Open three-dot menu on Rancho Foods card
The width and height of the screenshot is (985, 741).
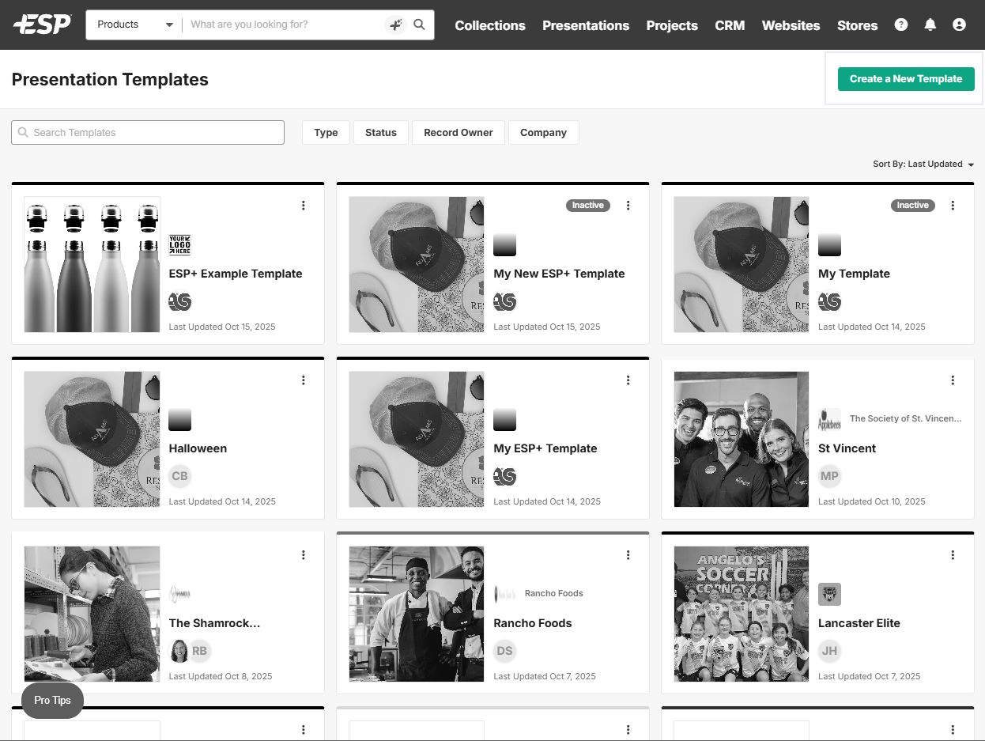[628, 555]
